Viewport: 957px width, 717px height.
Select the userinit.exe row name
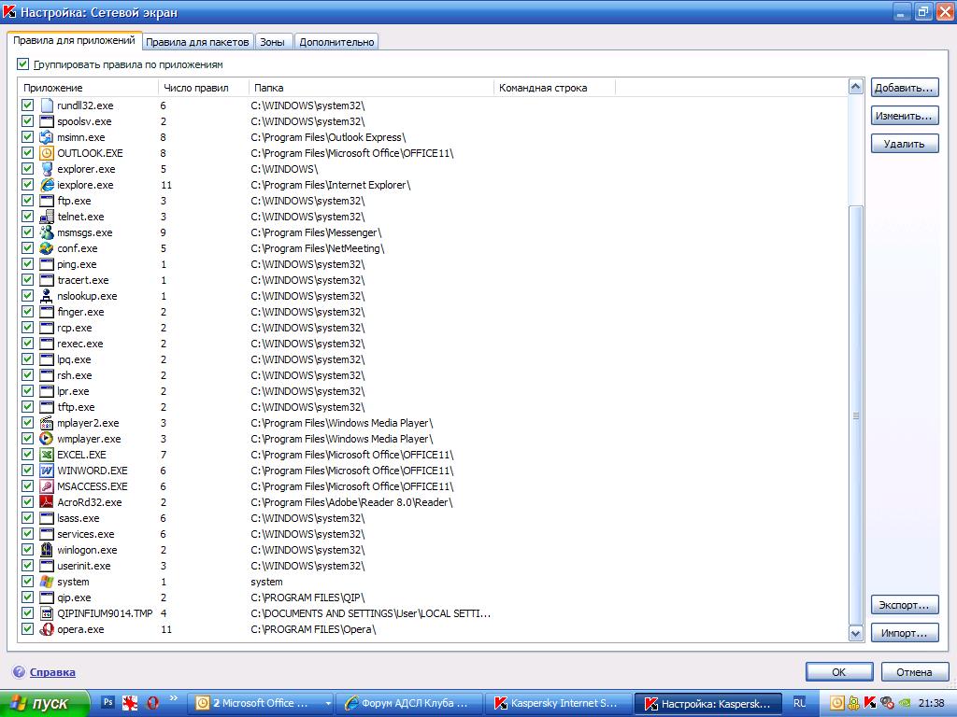point(83,566)
